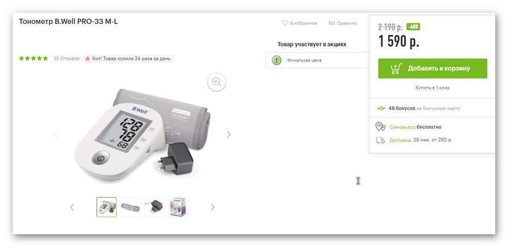Image resolution: width=508 pixels, height=247 pixels.
Task: Show previous product image with left arrow
Action: click(x=56, y=135)
